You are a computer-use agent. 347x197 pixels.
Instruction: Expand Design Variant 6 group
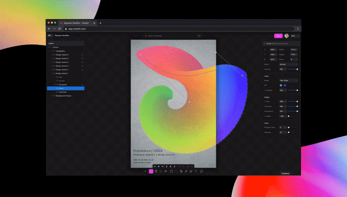(52, 55)
